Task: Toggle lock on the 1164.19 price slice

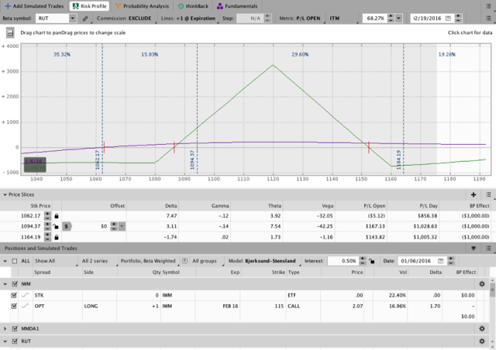Action: pyautogui.click(x=57, y=237)
